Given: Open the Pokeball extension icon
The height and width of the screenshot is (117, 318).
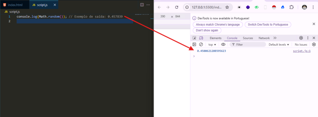Looking at the screenshot, I should [x=274, y=7].
